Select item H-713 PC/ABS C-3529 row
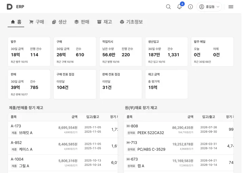245x173 pixels. pos(179,146)
